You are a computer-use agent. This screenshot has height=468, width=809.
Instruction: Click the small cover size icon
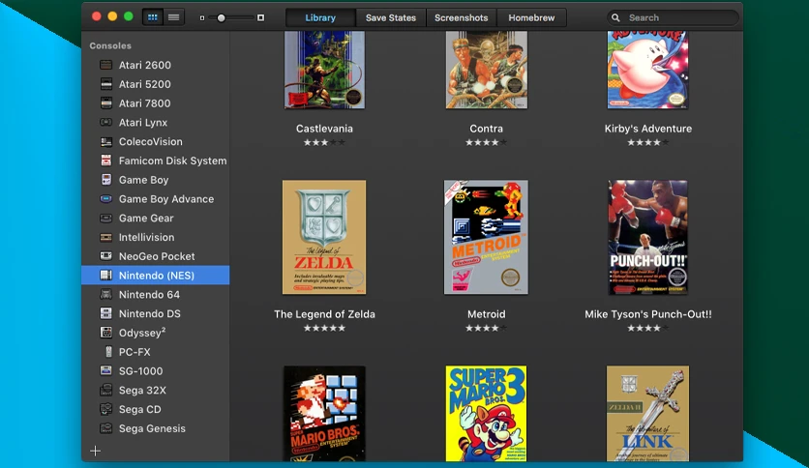[202, 18]
